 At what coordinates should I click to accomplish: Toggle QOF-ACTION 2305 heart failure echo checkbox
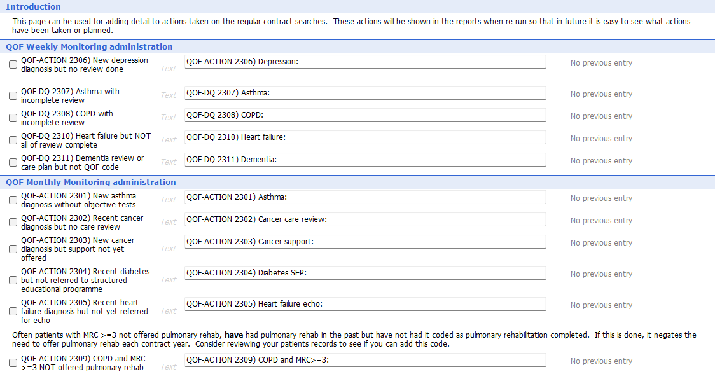(13, 311)
